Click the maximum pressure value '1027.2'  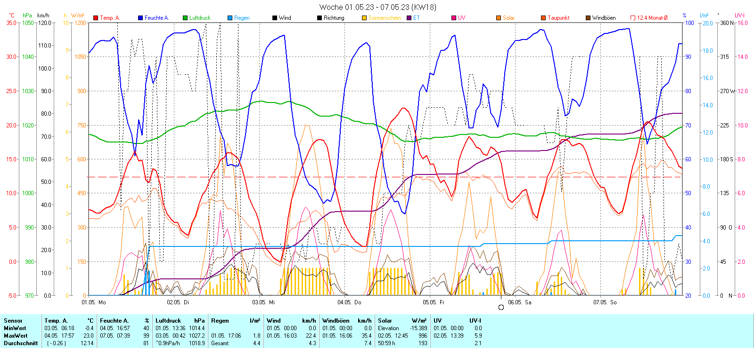(197, 336)
